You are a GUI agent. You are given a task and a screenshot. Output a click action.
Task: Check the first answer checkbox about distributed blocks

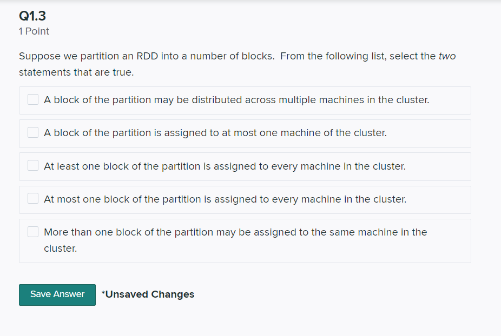tap(33, 99)
